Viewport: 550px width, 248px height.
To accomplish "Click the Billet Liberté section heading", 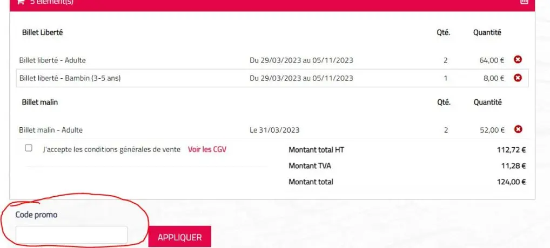I will 42,32.
